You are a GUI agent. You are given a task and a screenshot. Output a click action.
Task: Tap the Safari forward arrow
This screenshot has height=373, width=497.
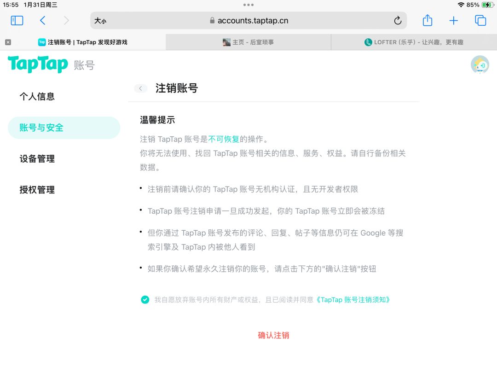(66, 21)
